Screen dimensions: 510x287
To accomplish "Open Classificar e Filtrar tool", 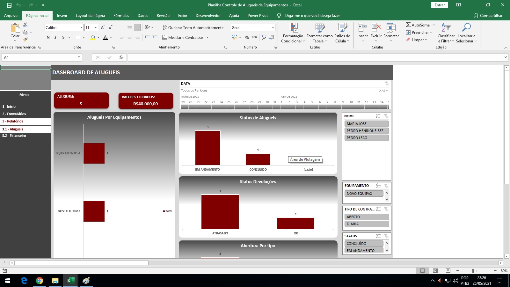I will coord(446,33).
